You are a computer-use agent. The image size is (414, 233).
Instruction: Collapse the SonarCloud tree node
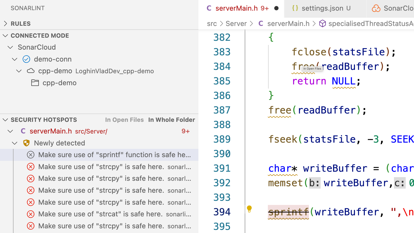point(10,47)
